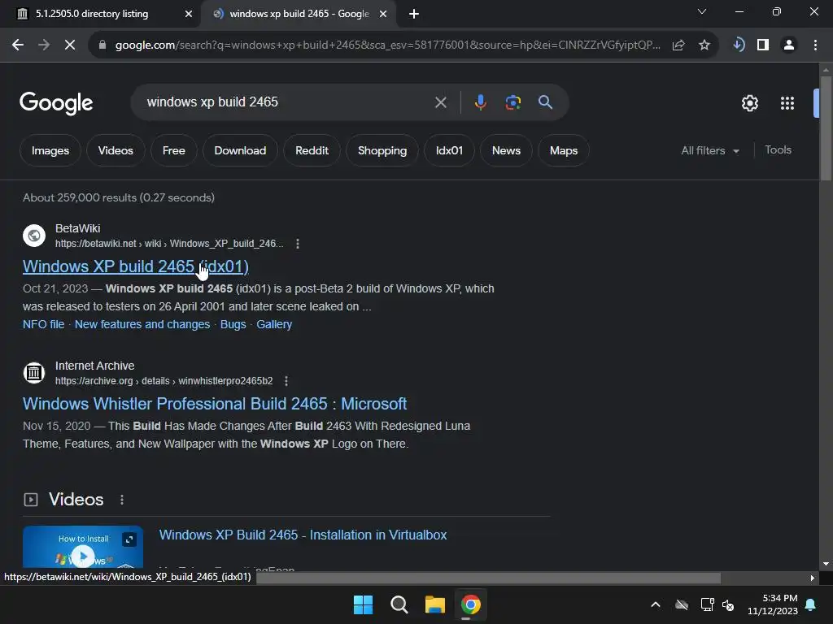Screen dimensions: 833x624
Task: Filter results by Videos
Action: (116, 150)
